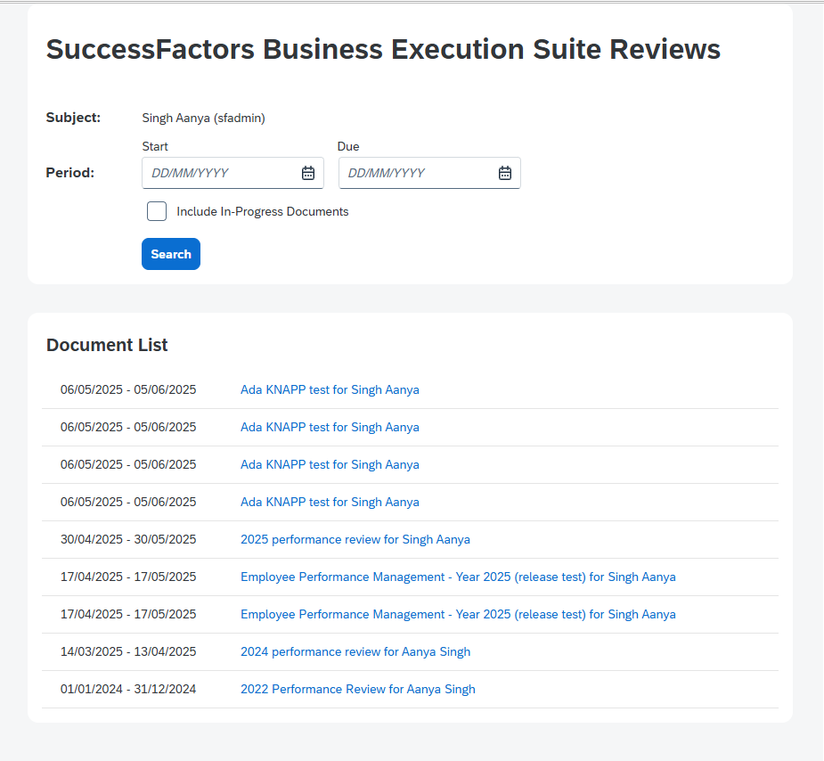
Task: Click the blue Search button
Action: pos(171,254)
